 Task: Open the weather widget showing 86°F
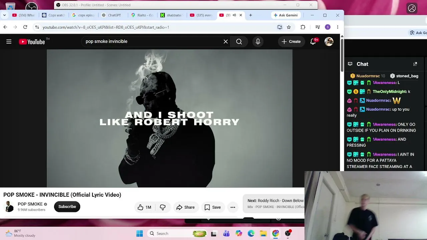click(20, 233)
